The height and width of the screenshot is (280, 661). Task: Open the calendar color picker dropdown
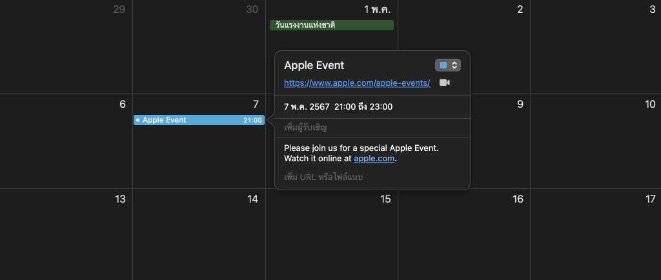[x=448, y=65]
